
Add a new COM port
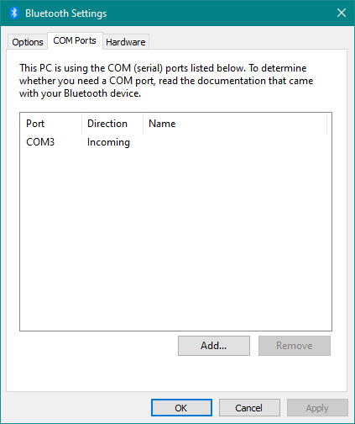[x=214, y=346]
